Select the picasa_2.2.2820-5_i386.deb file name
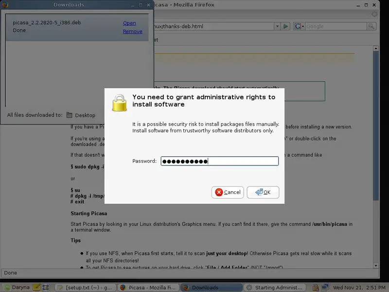Screen dimensions: 389x292 click(47, 22)
